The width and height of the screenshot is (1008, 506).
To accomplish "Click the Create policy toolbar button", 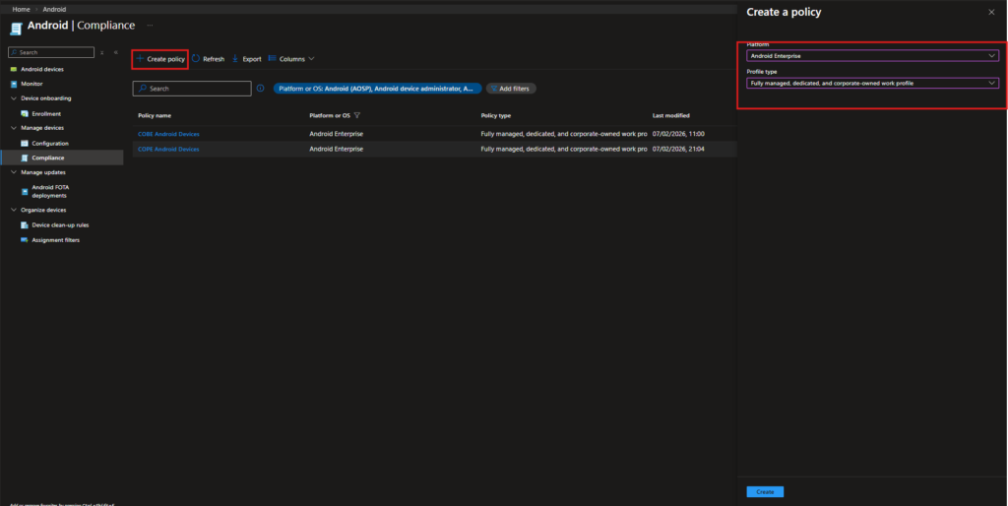I will (160, 59).
